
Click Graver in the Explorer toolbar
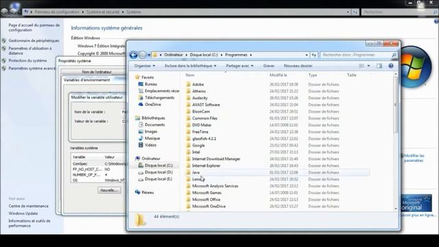click(x=268, y=66)
